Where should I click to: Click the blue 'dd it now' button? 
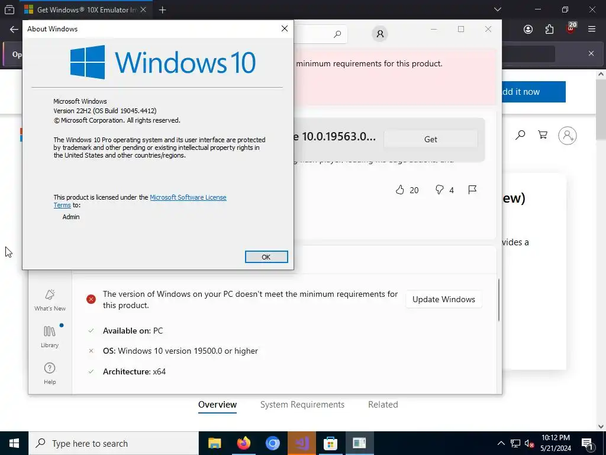[534, 92]
